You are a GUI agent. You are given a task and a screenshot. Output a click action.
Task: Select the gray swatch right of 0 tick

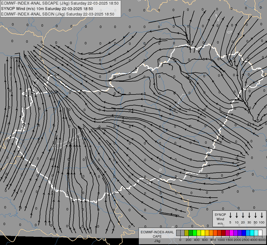[x=182, y=233]
